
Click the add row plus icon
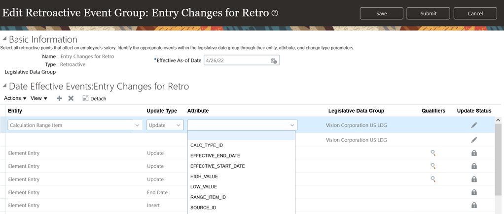59,98
